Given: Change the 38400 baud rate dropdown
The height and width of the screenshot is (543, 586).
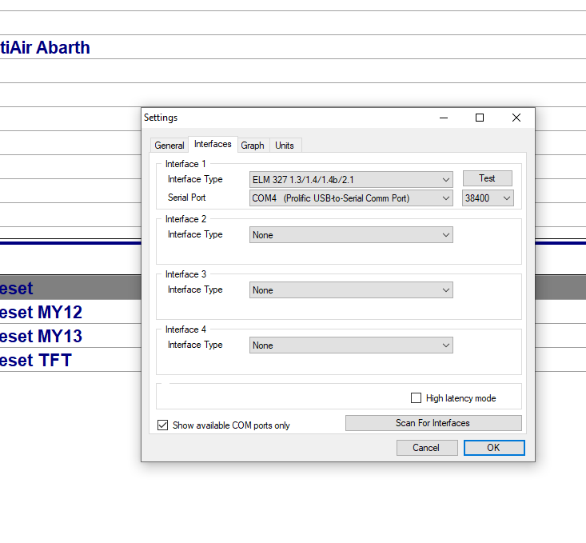Looking at the screenshot, I should 488,198.
